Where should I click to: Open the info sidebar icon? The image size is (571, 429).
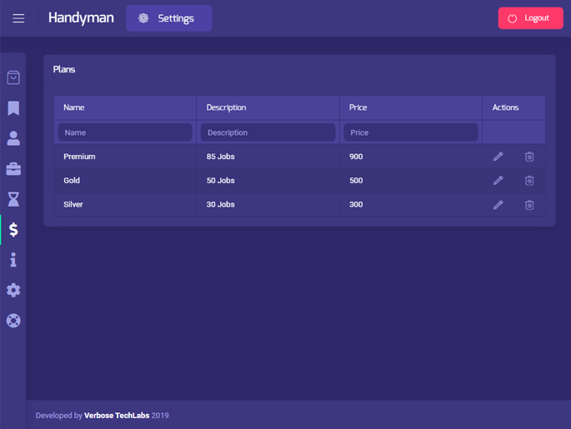coord(13,260)
